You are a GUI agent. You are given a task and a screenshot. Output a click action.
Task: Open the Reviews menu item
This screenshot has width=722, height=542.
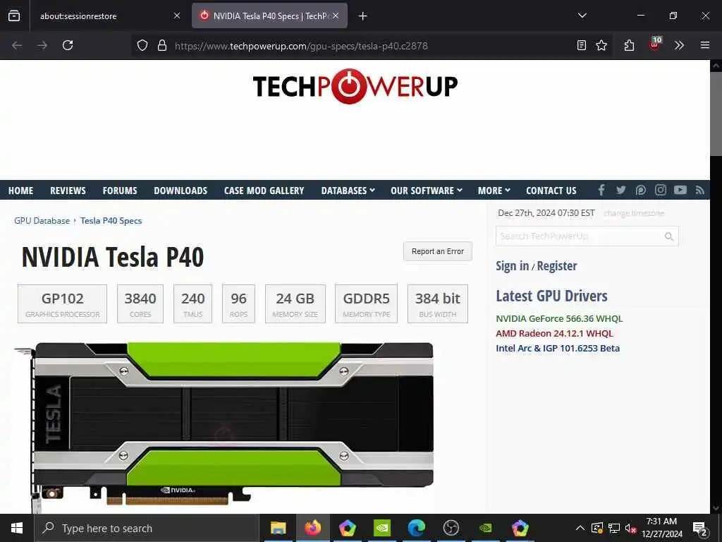pyautogui.click(x=68, y=191)
